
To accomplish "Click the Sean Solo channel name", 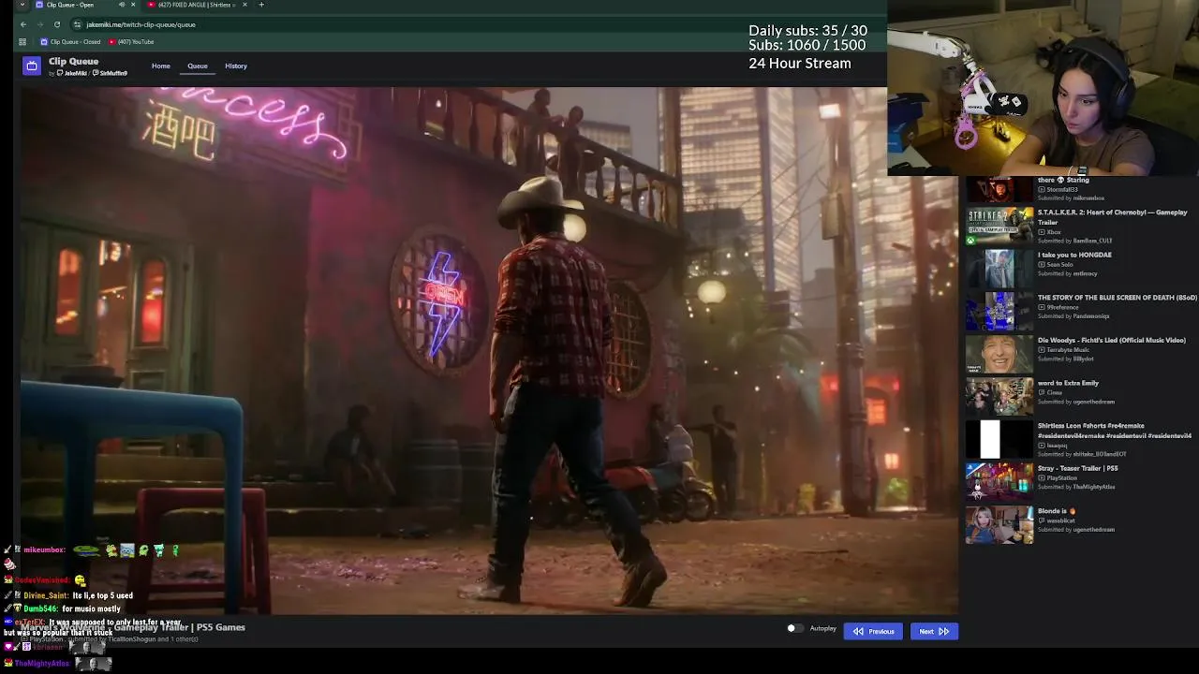I will click(x=1059, y=265).
